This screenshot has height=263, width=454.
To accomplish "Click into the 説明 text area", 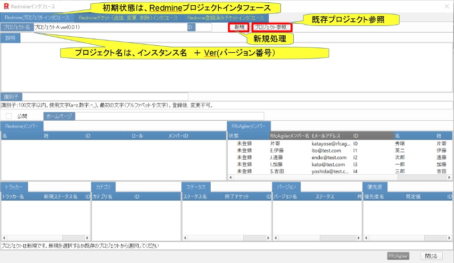I will coord(226,67).
